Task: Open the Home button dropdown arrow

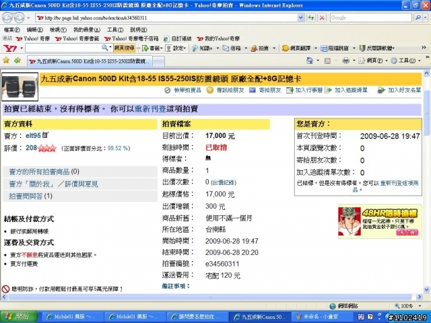Action: [x=318, y=61]
